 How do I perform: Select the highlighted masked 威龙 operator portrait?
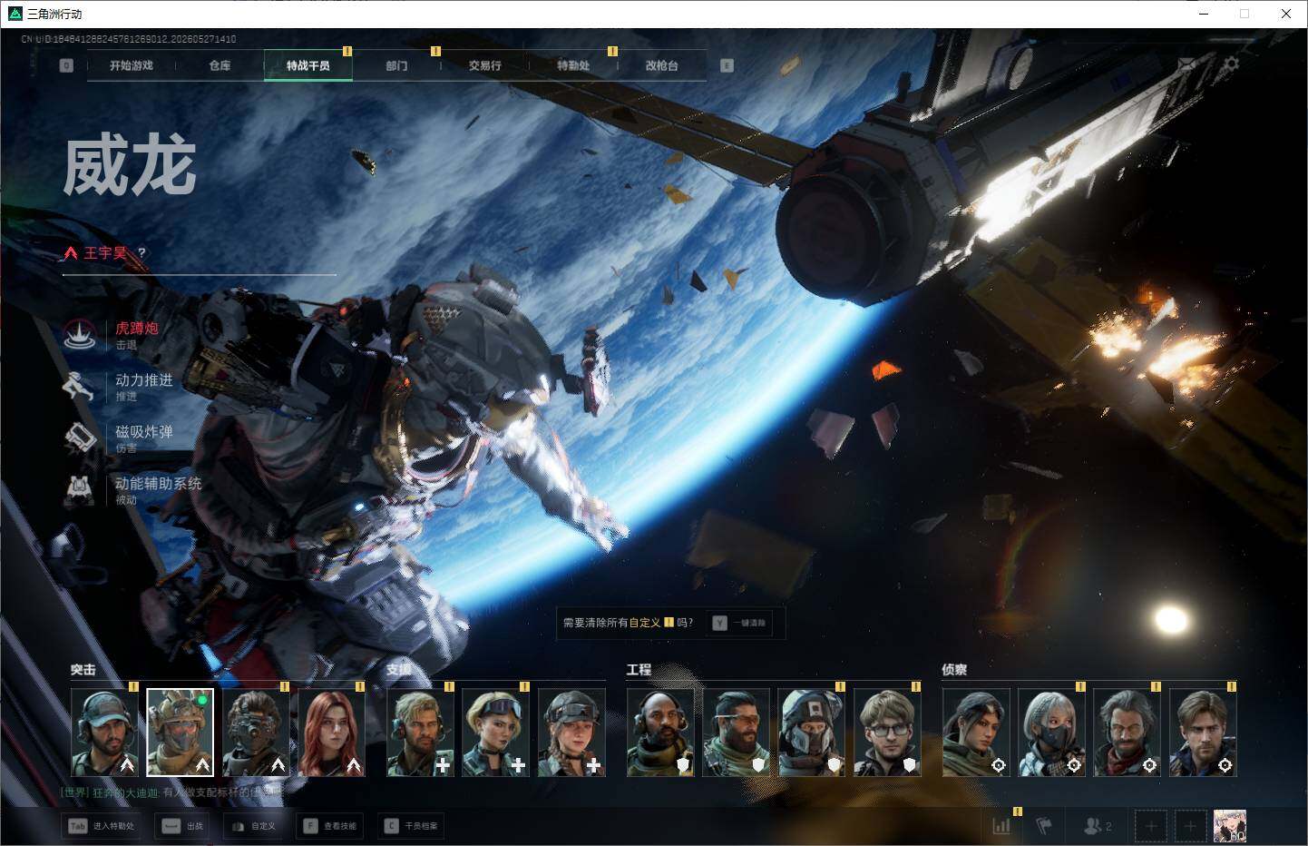181,733
